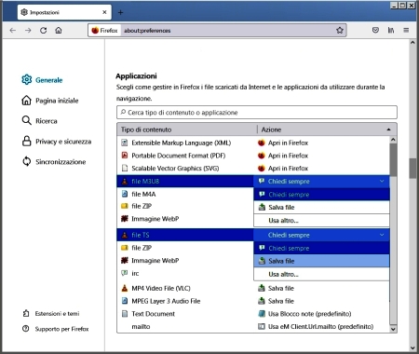The image size is (419, 354).
Task: Select Portable Document Format (PDF) row
Action: point(253,156)
